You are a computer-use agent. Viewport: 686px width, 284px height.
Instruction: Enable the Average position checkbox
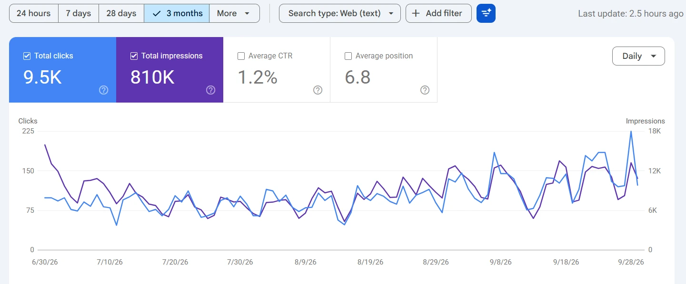[348, 56]
